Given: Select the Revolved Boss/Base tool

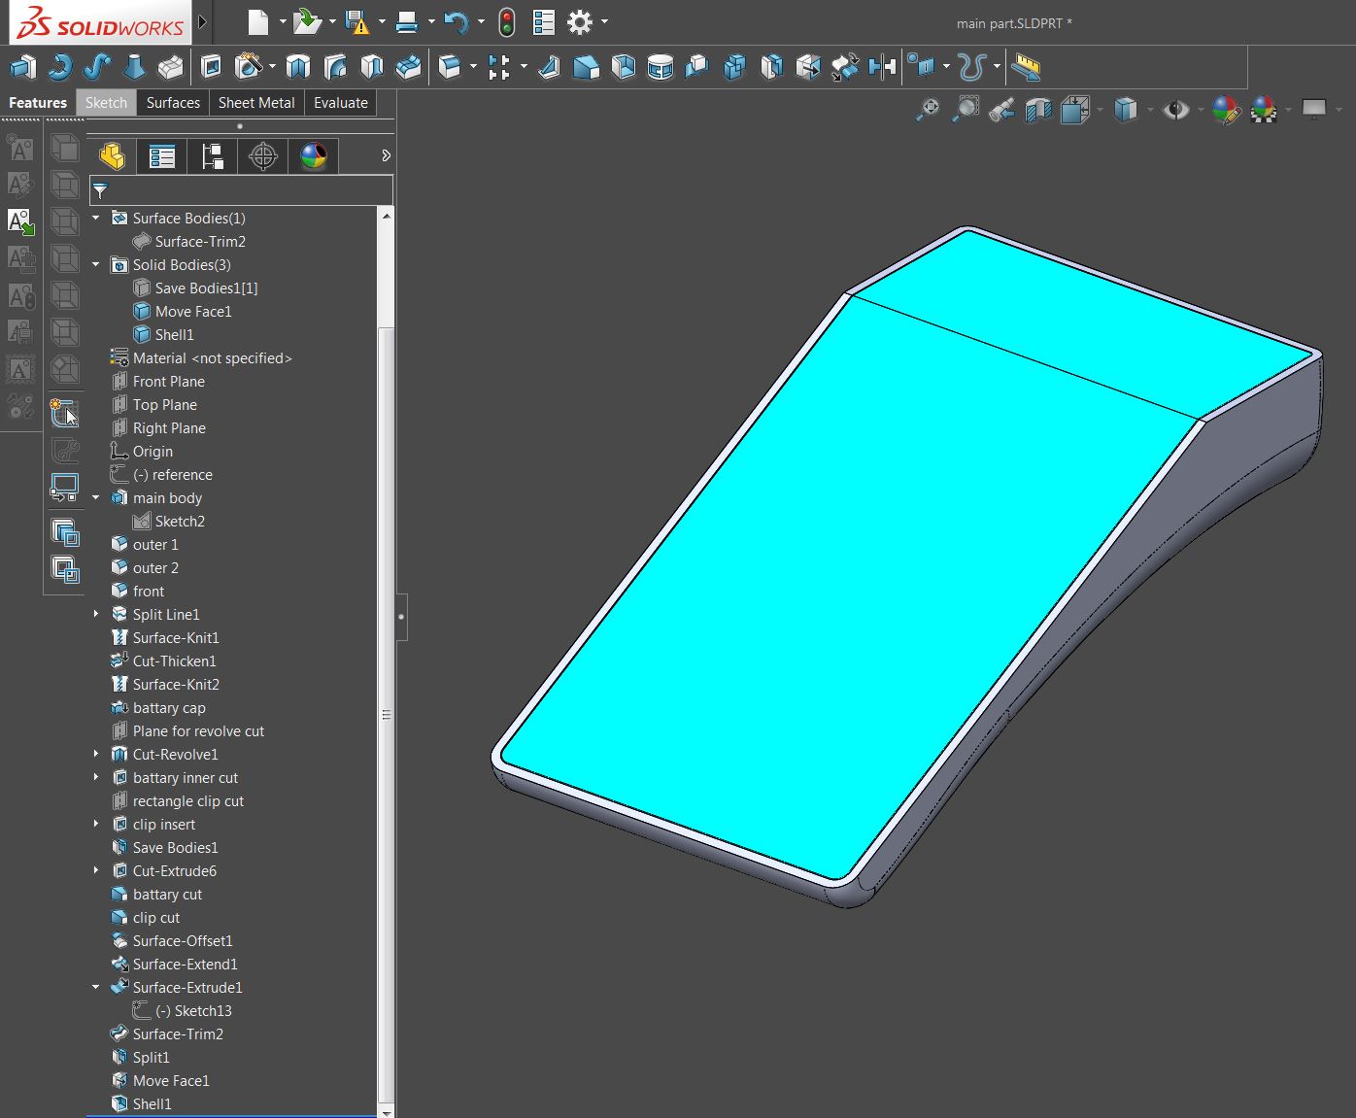Looking at the screenshot, I should (x=60, y=67).
